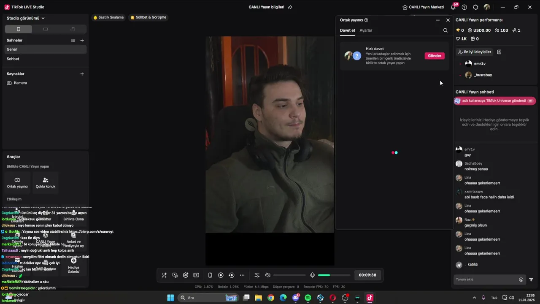
Task: Search co-hosts with the magnifier icon
Action: click(445, 30)
